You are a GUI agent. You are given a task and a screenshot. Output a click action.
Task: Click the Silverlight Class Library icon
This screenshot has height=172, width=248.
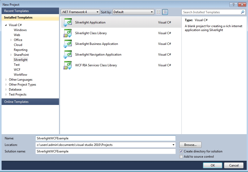pyautogui.click(x=68, y=33)
